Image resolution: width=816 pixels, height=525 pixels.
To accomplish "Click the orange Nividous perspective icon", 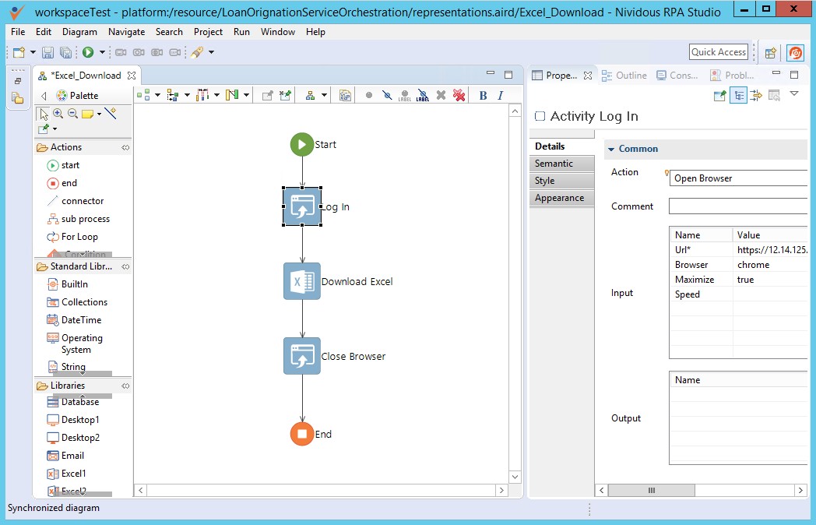I will point(795,52).
